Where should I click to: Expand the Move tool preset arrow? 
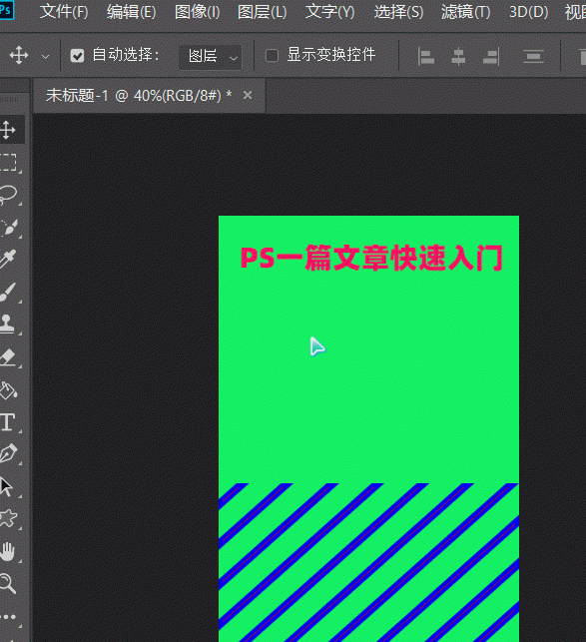[46, 57]
